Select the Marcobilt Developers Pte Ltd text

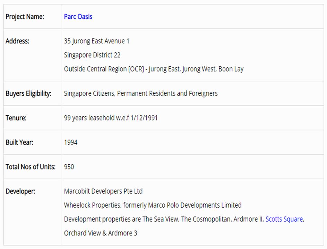click(103, 191)
